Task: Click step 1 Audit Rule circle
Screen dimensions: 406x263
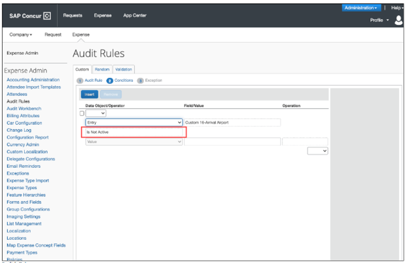Action: tap(80, 80)
